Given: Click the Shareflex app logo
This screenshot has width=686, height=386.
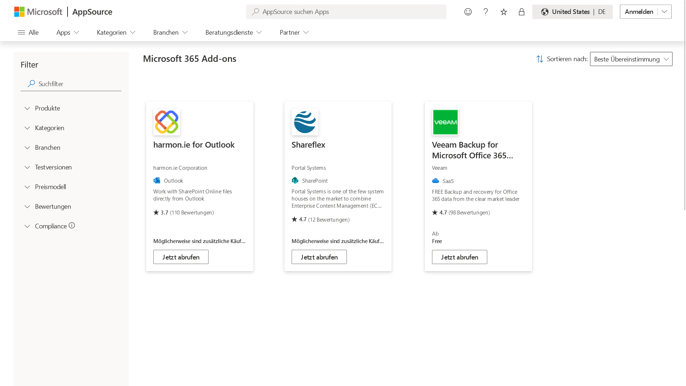Looking at the screenshot, I should (x=305, y=122).
